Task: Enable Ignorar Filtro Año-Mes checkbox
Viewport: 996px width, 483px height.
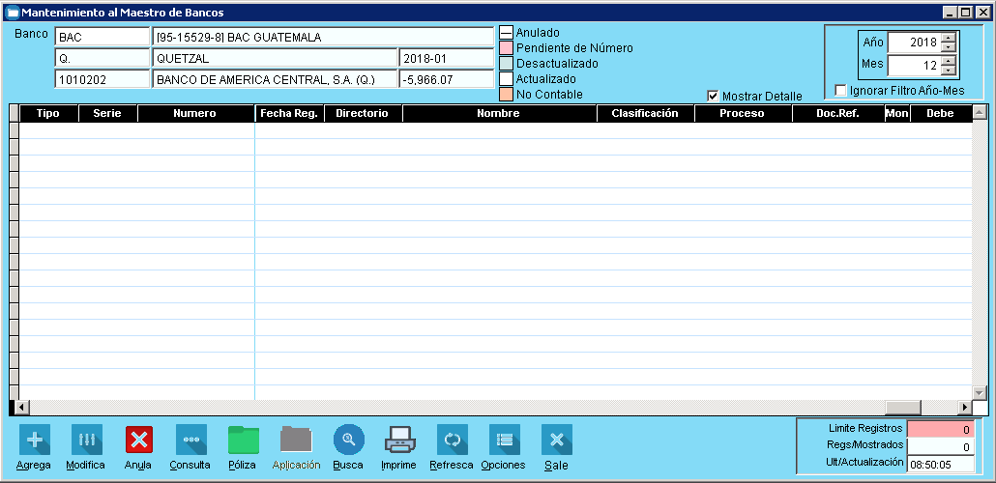Action: 840,91
